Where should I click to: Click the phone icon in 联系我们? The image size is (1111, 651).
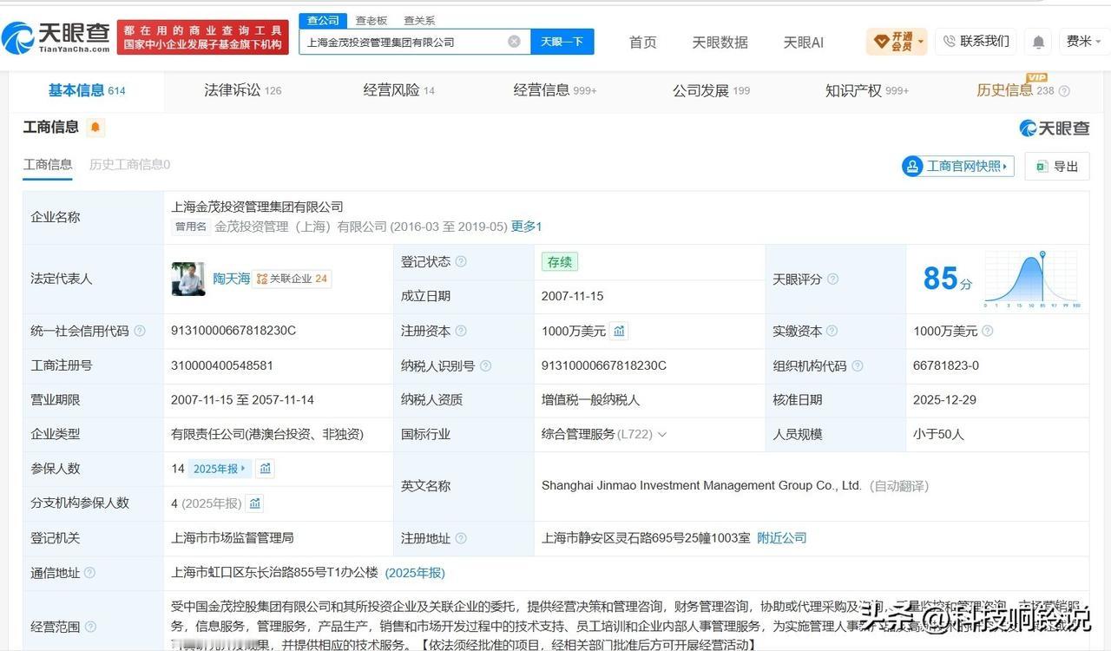949,41
